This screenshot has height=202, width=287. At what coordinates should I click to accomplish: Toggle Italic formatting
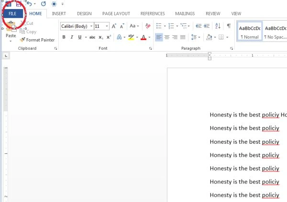72,37
